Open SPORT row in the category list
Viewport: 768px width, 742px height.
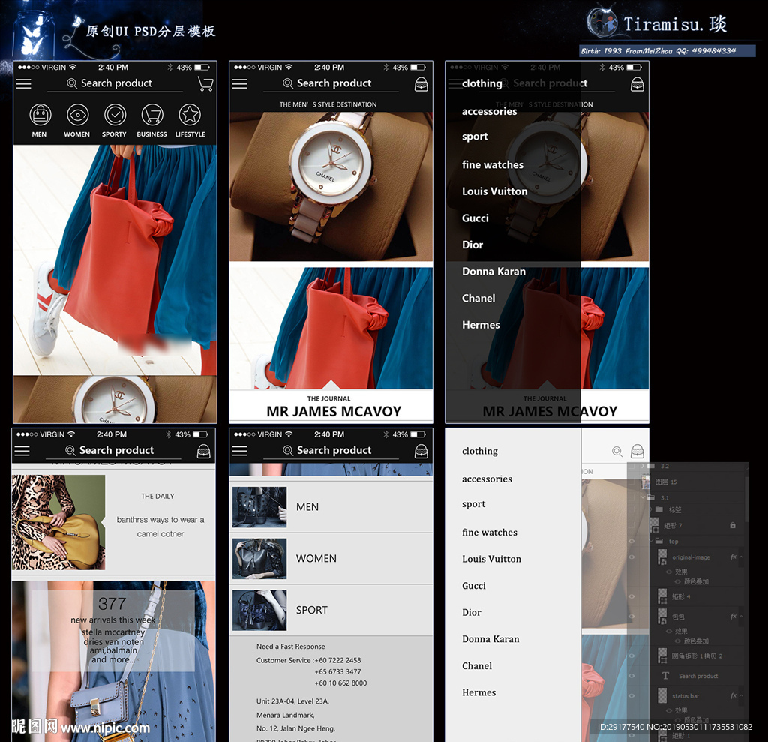tap(331, 610)
